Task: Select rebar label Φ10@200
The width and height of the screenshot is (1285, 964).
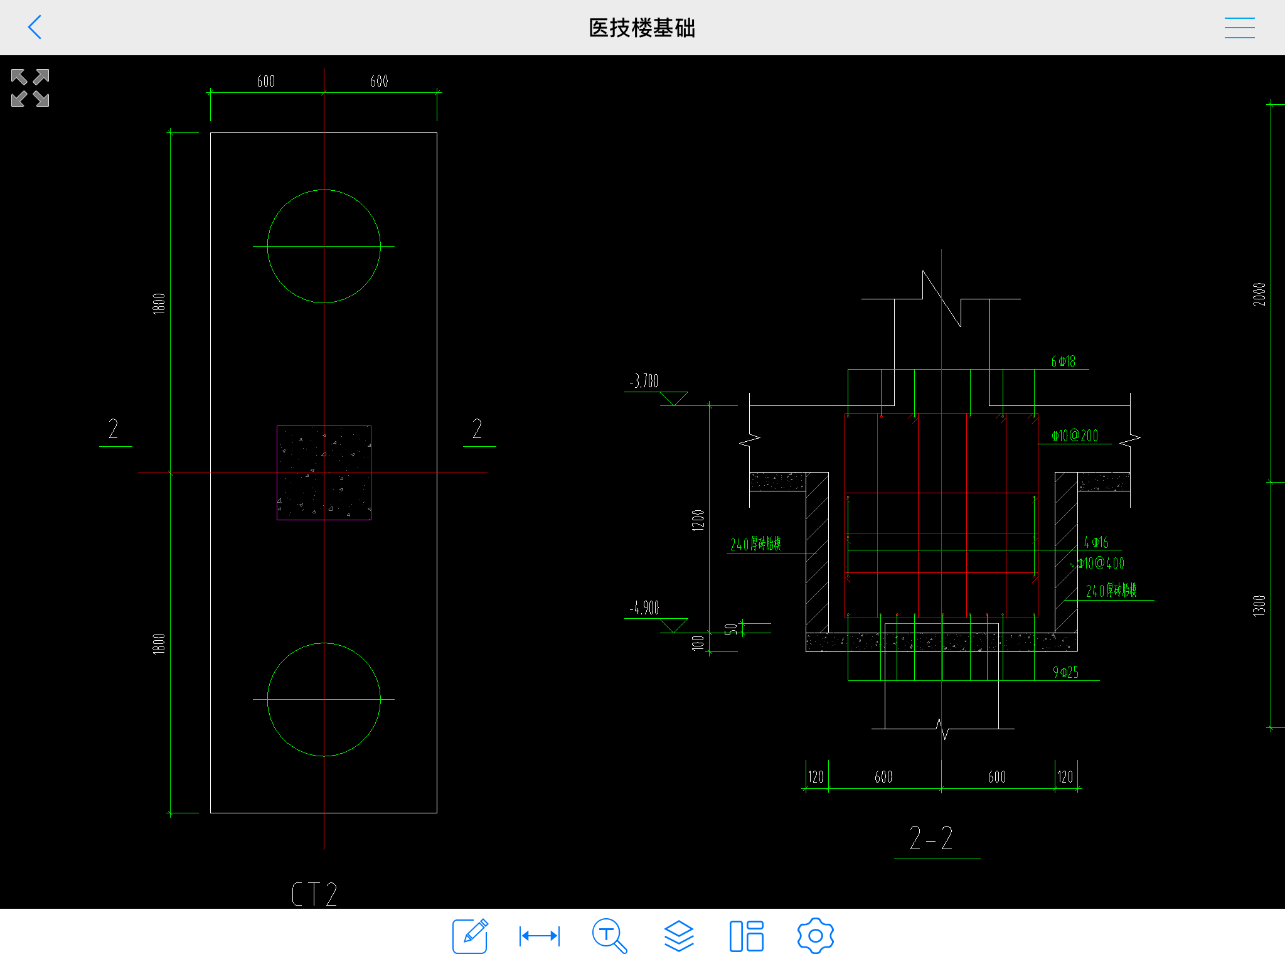Action: 1075,436
